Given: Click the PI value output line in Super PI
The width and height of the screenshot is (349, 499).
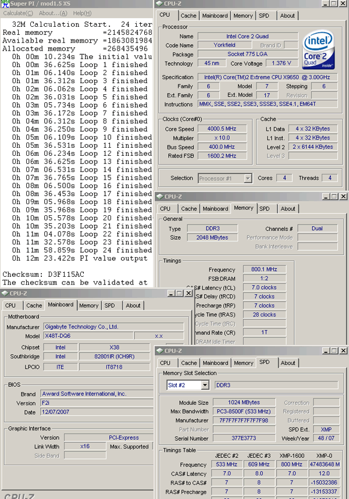Looking at the screenshot, I should (80, 258).
